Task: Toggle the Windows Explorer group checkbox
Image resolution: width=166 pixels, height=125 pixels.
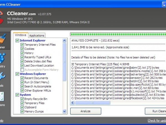Action: (x=17, y=74)
